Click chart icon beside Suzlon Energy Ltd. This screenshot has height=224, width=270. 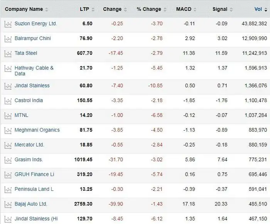pyautogui.click(x=8, y=24)
